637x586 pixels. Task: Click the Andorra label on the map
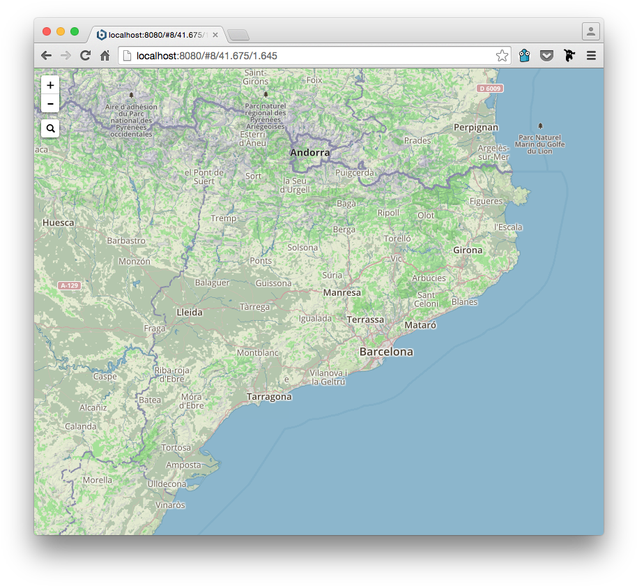(x=309, y=152)
